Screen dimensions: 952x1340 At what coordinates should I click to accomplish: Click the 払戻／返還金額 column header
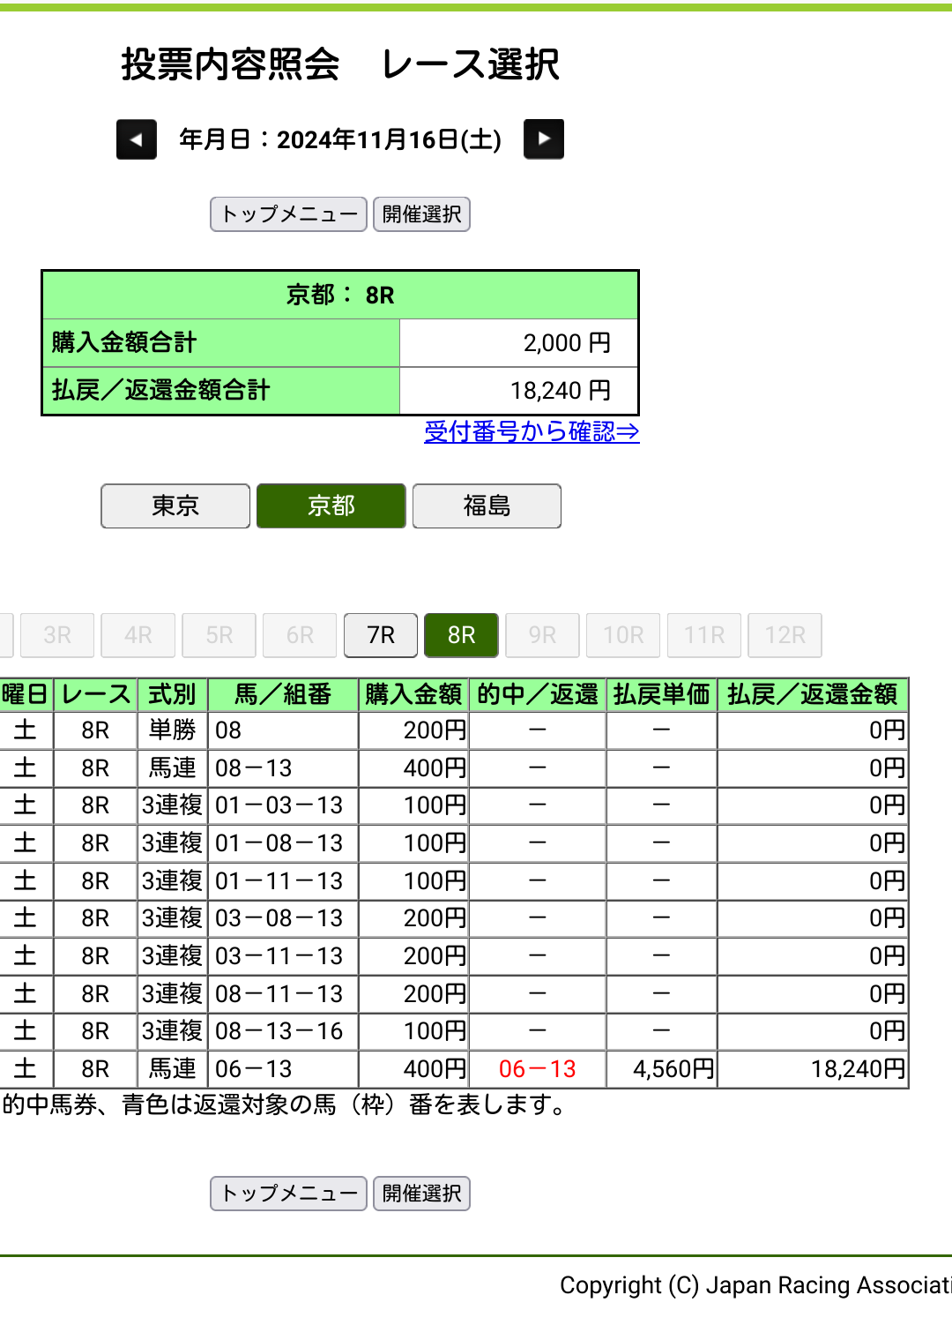(812, 695)
